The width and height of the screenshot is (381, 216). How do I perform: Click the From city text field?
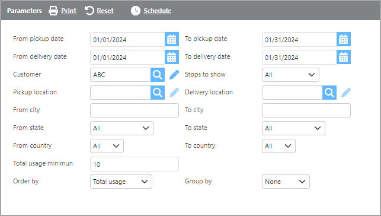pyautogui.click(x=135, y=110)
